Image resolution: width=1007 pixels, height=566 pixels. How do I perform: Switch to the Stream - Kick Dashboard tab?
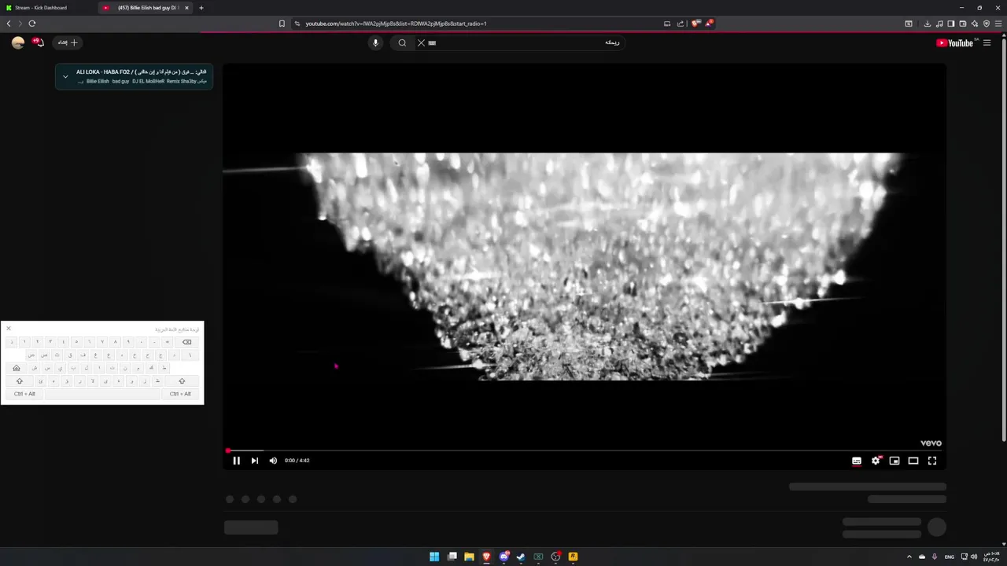tap(46, 8)
